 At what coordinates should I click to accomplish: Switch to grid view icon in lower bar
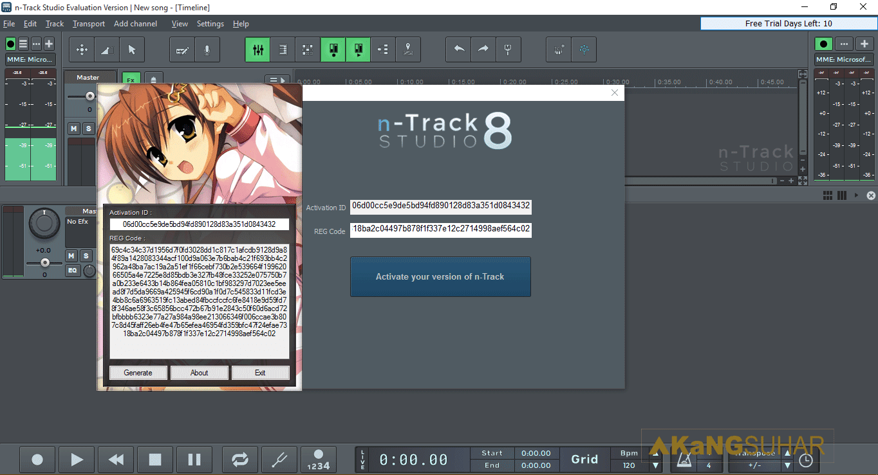pos(828,195)
